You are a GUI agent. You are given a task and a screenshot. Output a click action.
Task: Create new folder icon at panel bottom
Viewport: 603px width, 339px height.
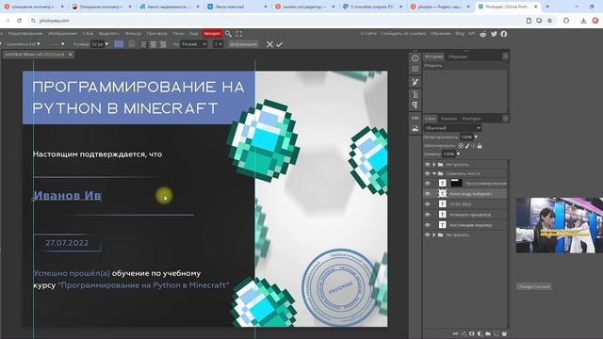pos(488,333)
